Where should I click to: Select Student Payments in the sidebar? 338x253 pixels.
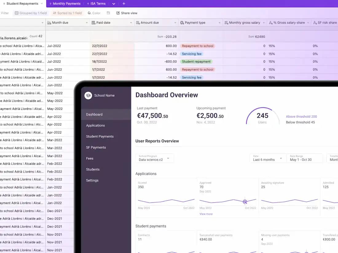point(100,136)
